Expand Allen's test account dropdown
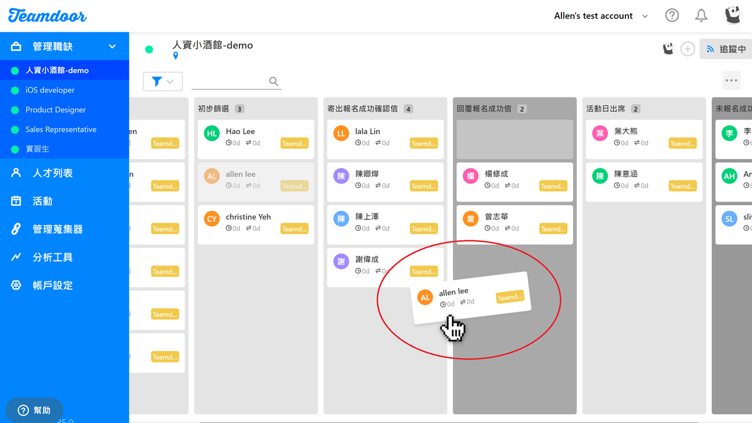This screenshot has height=423, width=752. (601, 16)
